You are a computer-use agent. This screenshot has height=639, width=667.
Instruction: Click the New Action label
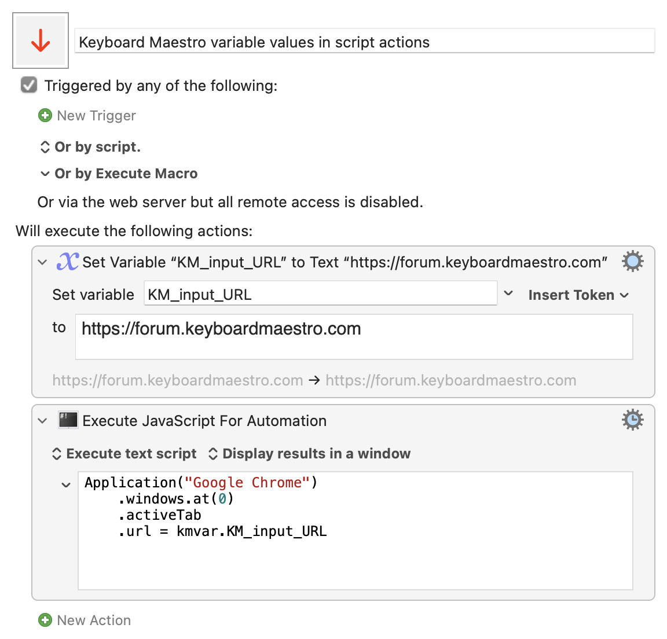click(94, 620)
